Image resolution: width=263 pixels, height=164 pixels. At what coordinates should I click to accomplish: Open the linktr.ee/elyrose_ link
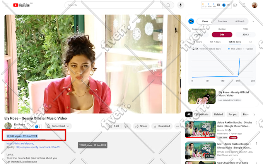click(x=20, y=144)
